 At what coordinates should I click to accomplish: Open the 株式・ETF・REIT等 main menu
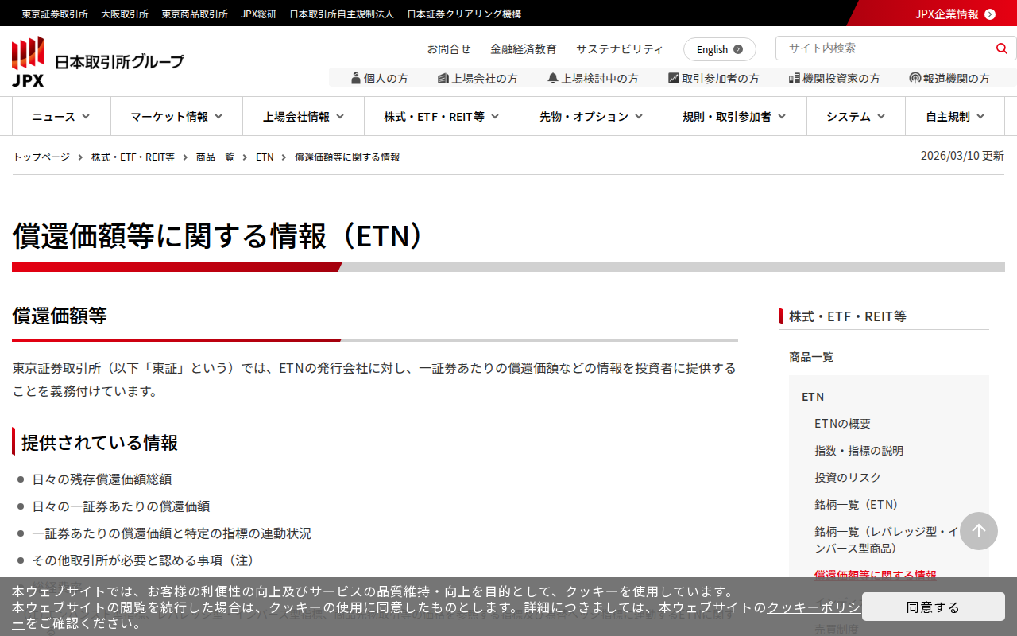point(442,116)
